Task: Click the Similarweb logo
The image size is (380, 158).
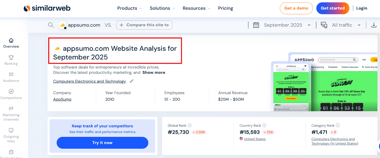Action: click(x=47, y=8)
